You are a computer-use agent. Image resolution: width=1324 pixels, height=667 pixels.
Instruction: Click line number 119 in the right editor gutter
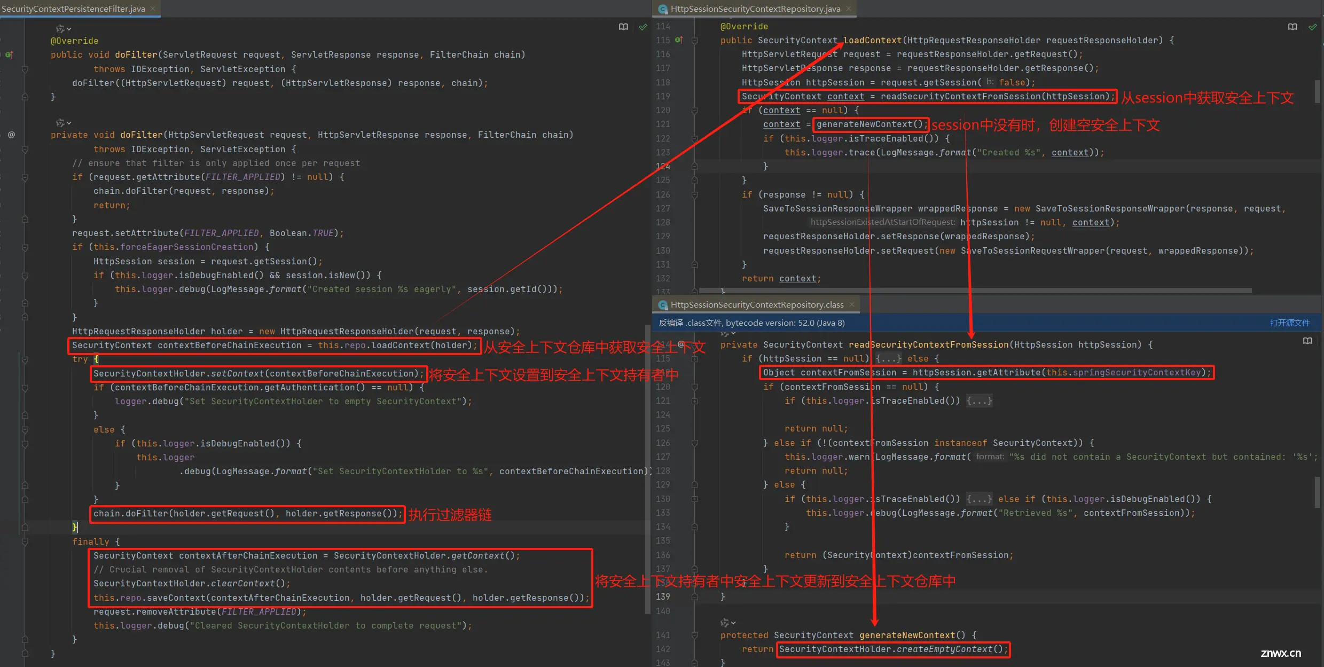coord(663,96)
